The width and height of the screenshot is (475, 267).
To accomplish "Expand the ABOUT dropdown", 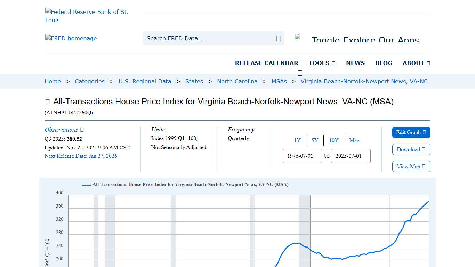I will coord(416,63).
